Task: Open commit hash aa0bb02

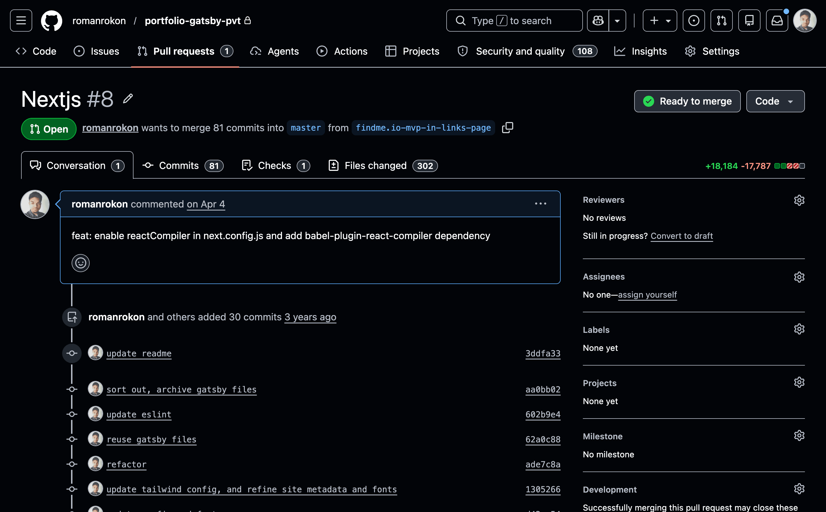Action: coord(543,390)
